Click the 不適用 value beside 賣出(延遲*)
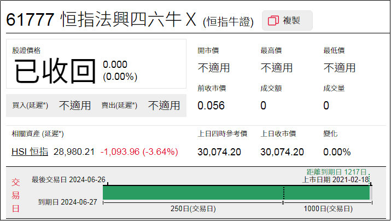391x221 pixels. (164, 106)
